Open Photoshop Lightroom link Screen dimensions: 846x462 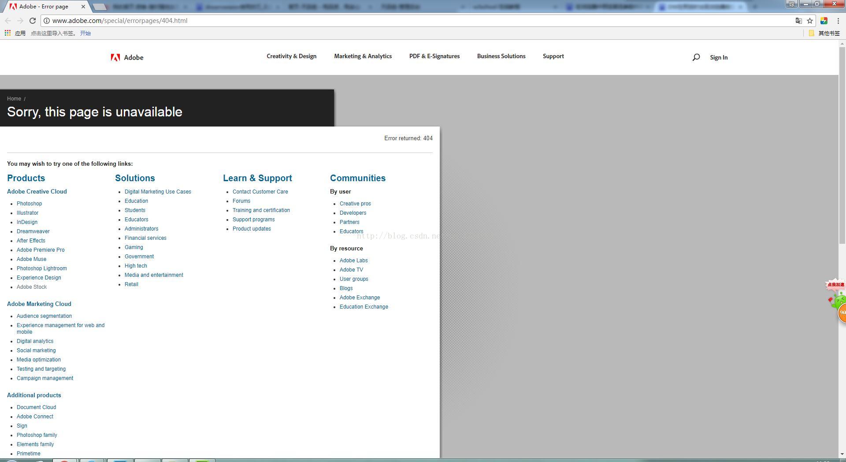click(x=42, y=268)
